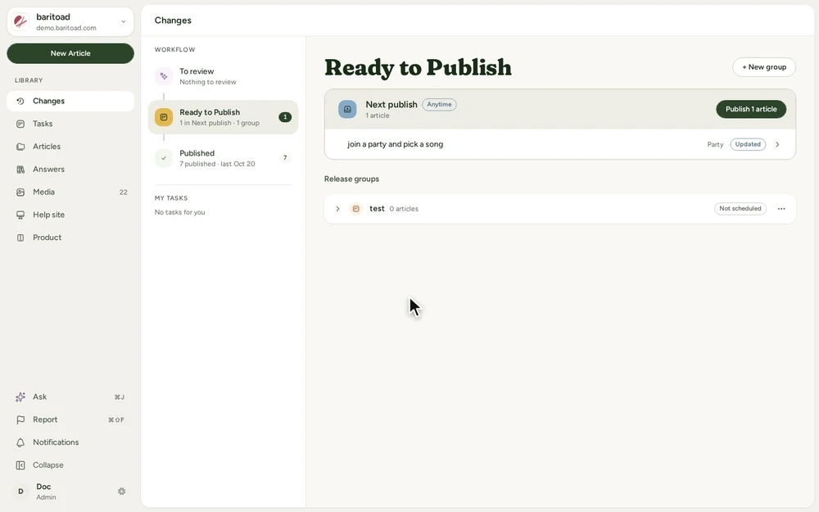Screen dimensions: 819x512
Task: Click the Release groups heading
Action: point(351,179)
